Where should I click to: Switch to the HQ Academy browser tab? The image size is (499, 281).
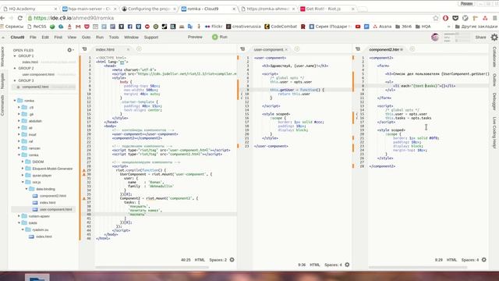click(30, 9)
